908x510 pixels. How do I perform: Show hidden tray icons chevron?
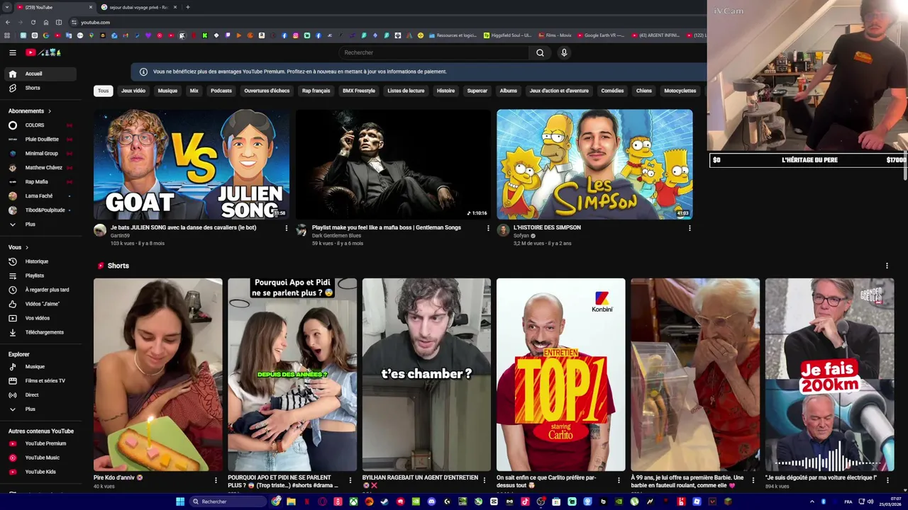click(812, 501)
